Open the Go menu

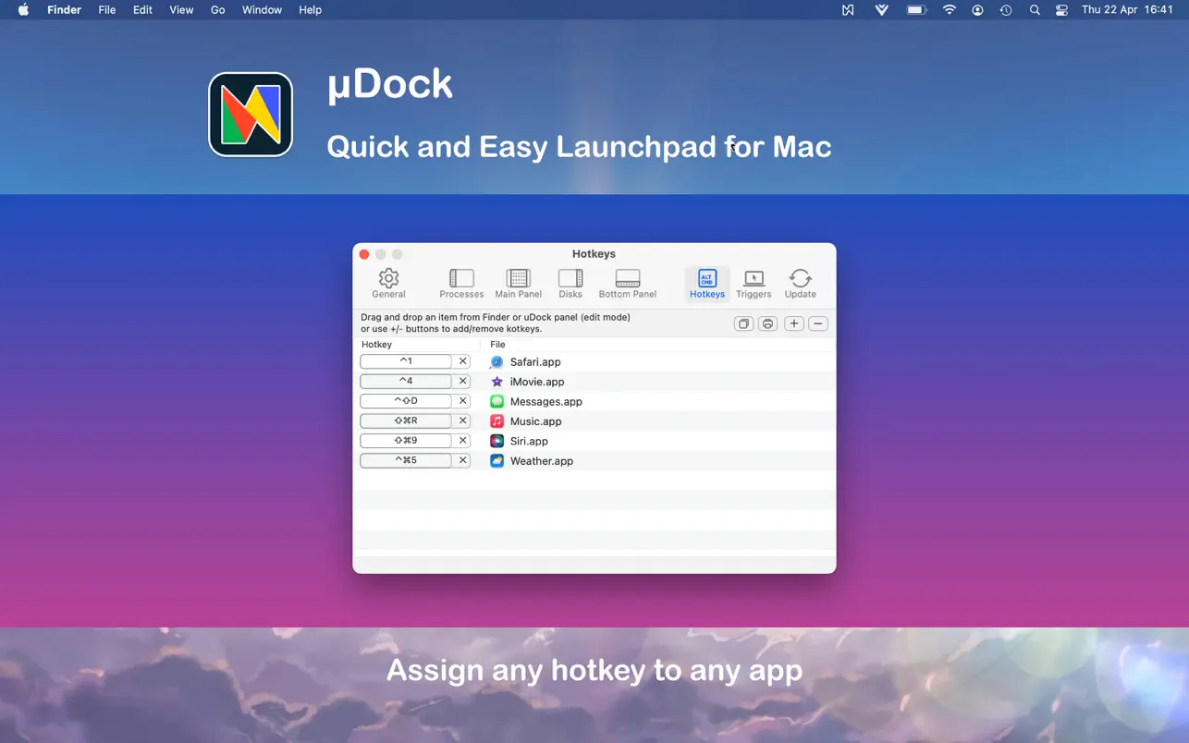pyautogui.click(x=218, y=10)
